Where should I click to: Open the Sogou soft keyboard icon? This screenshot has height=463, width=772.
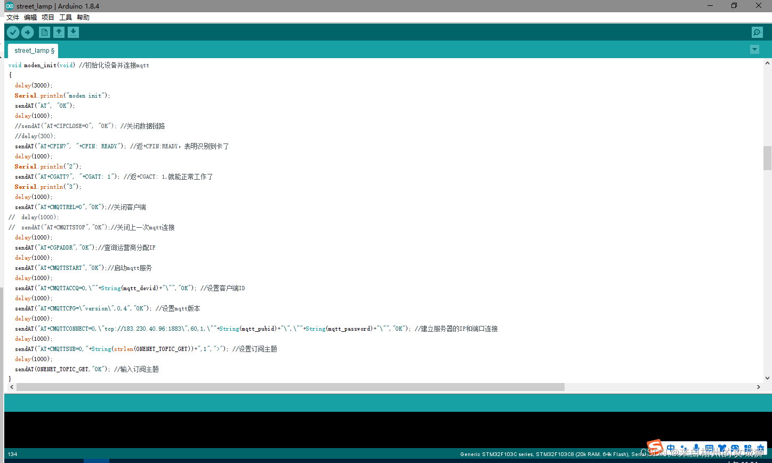pyautogui.click(x=709, y=449)
